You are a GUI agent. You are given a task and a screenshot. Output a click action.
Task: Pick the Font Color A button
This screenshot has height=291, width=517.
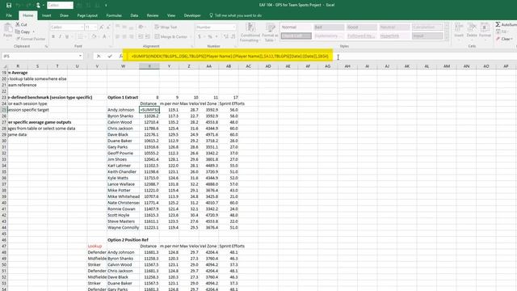tap(104, 36)
